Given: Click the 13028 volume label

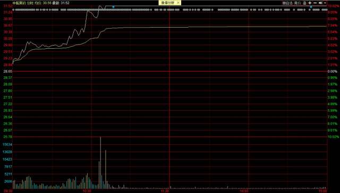Looking at the screenshot, I should [7, 152].
